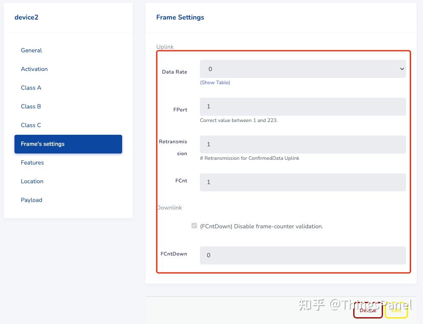Expand the Data Rate dropdown
This screenshot has height=324, width=423.
click(303, 69)
